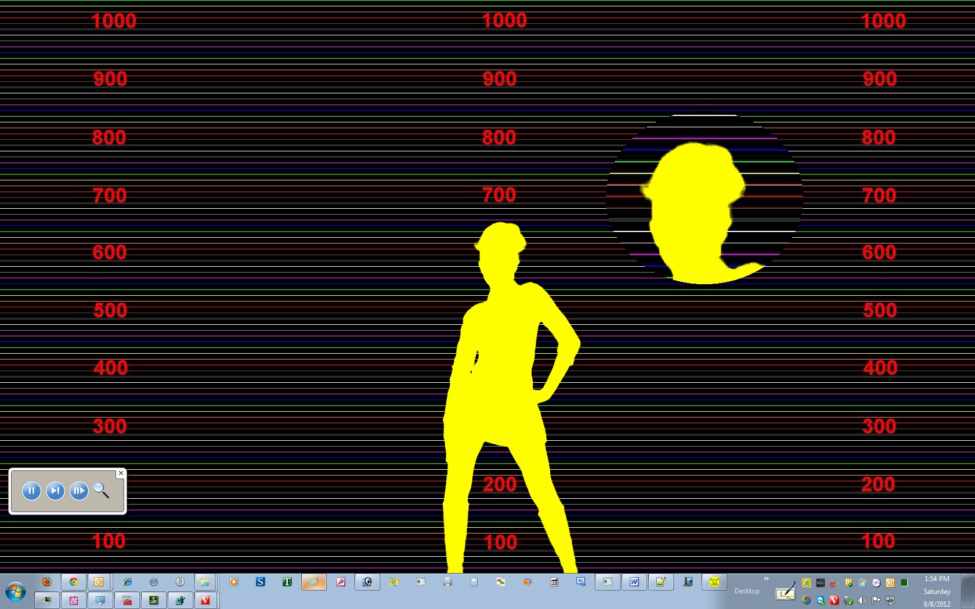Click the blue S application icon
This screenshot has width=975, height=609.
coord(260,582)
